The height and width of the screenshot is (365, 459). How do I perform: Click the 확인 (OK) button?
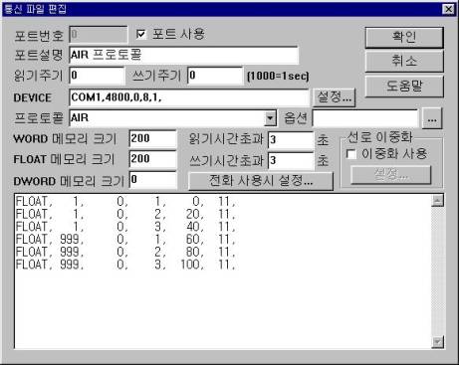(404, 37)
